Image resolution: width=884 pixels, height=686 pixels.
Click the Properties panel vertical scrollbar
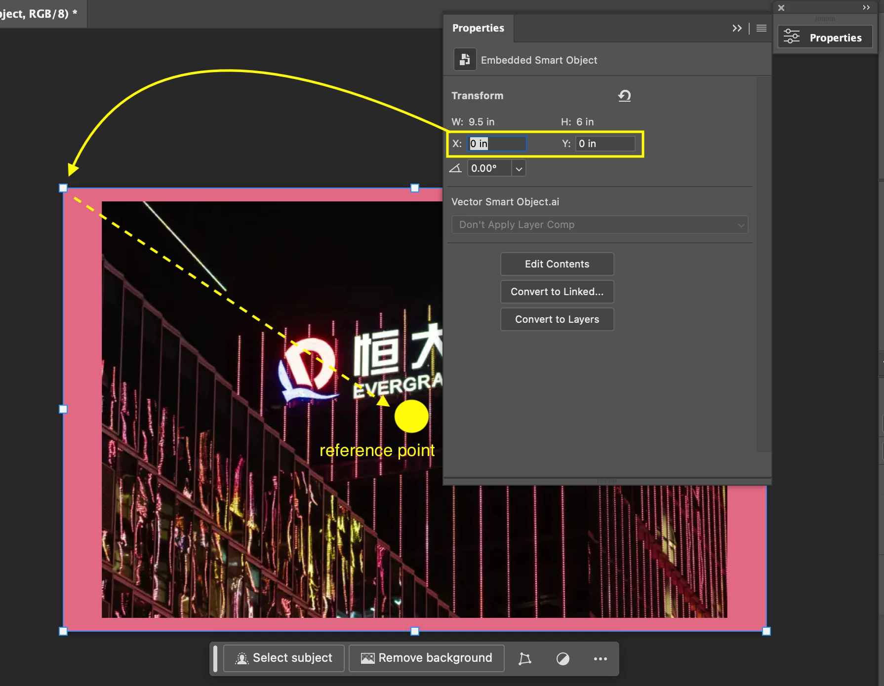tap(763, 264)
